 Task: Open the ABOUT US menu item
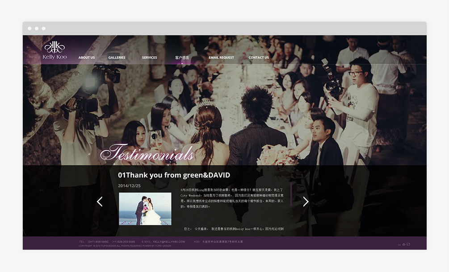pos(87,58)
